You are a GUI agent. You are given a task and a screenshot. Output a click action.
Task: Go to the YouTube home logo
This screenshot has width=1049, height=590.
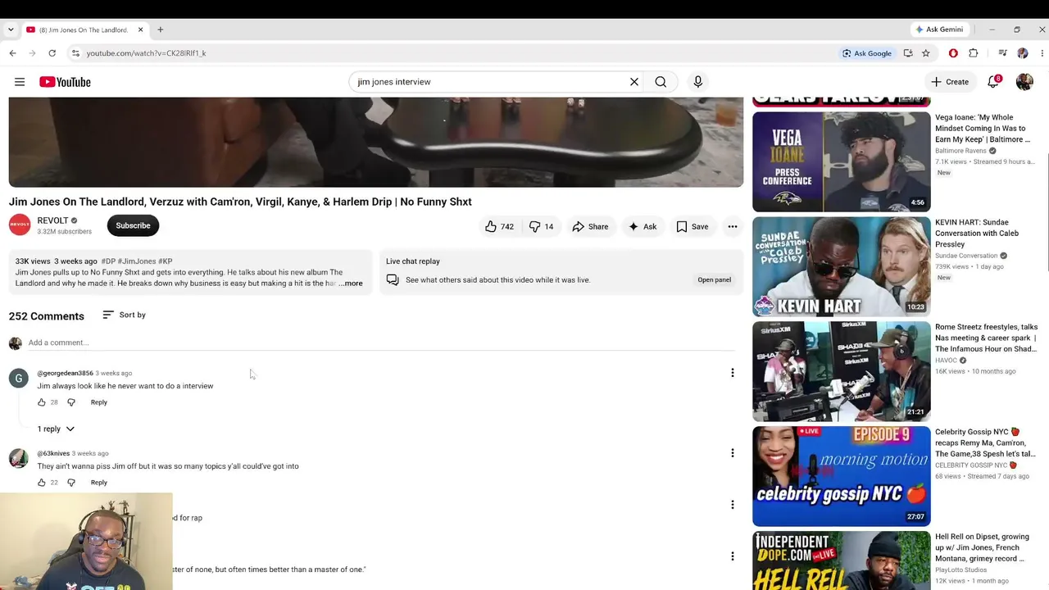(x=65, y=82)
